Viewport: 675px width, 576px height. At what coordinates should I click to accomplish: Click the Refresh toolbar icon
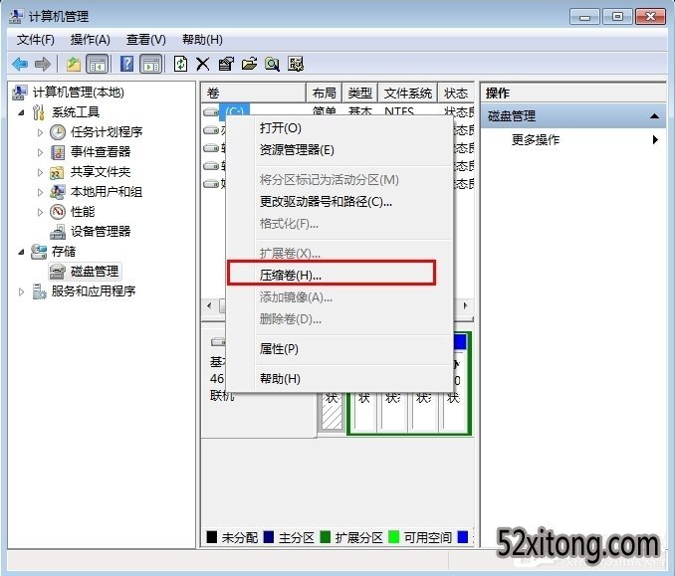click(180, 64)
